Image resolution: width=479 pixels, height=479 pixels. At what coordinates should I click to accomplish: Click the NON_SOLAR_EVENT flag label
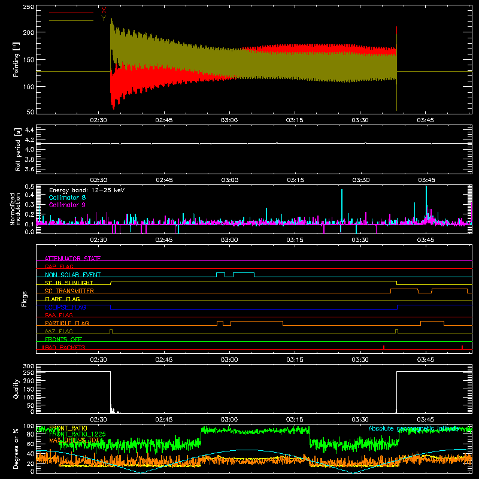pos(72,275)
